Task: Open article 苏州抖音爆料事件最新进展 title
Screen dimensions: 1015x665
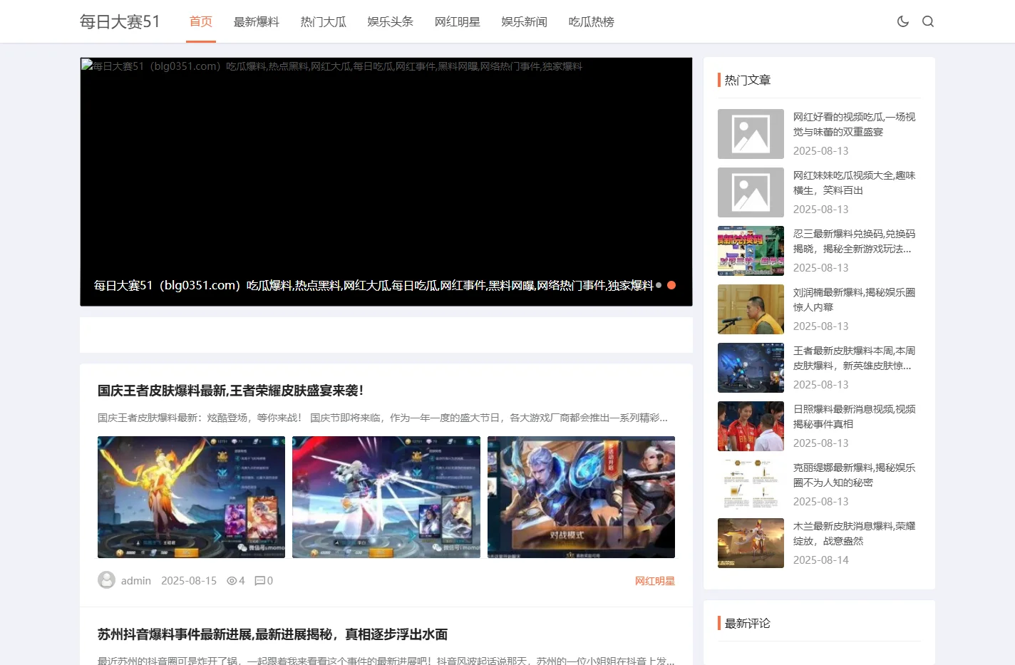Action: coord(273,634)
